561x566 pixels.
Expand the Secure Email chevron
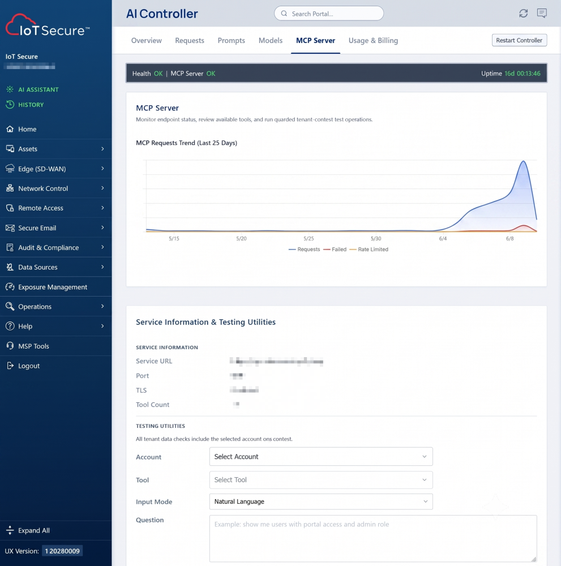pos(102,228)
